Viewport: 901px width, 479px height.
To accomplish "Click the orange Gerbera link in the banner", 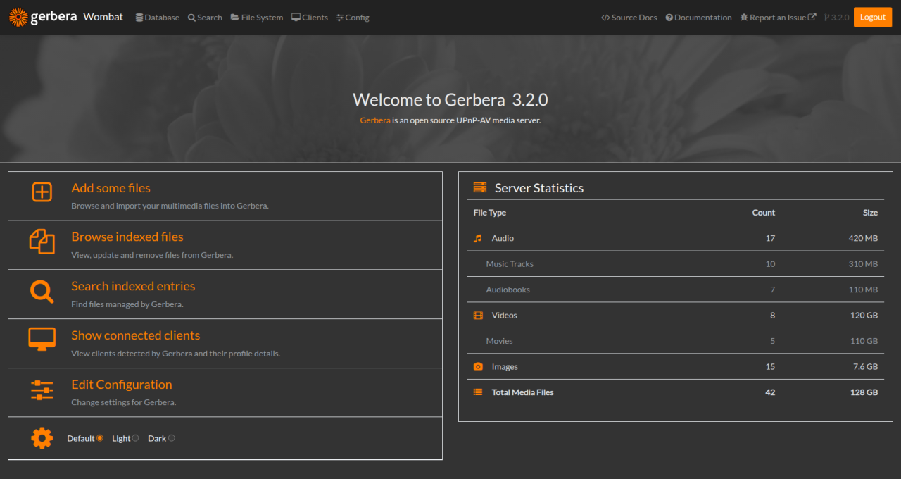I will pos(375,120).
